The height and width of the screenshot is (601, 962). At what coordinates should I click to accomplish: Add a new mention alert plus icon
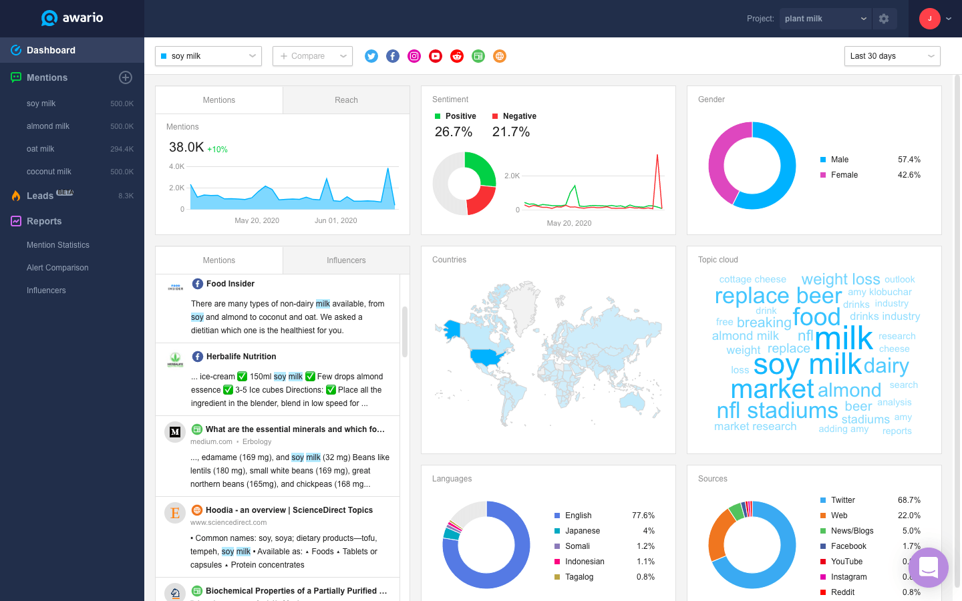(x=126, y=77)
